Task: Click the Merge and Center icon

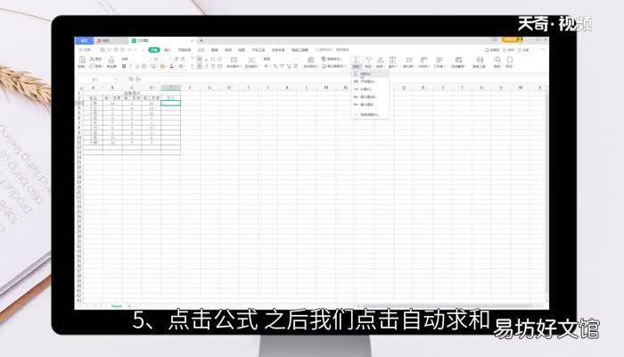Action: click(234, 60)
